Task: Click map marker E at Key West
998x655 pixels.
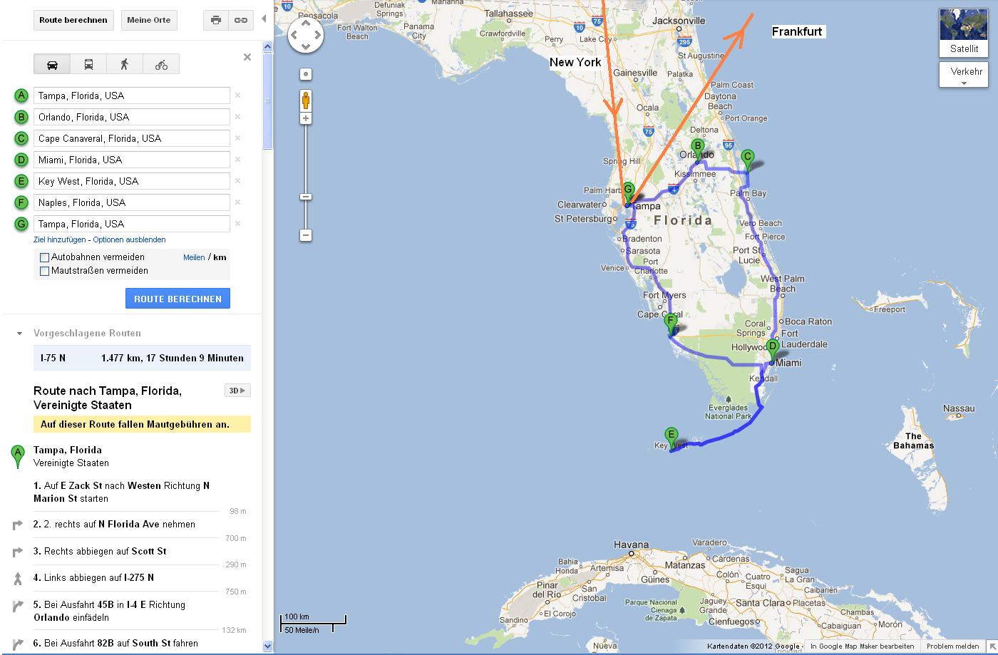Action: [671, 438]
